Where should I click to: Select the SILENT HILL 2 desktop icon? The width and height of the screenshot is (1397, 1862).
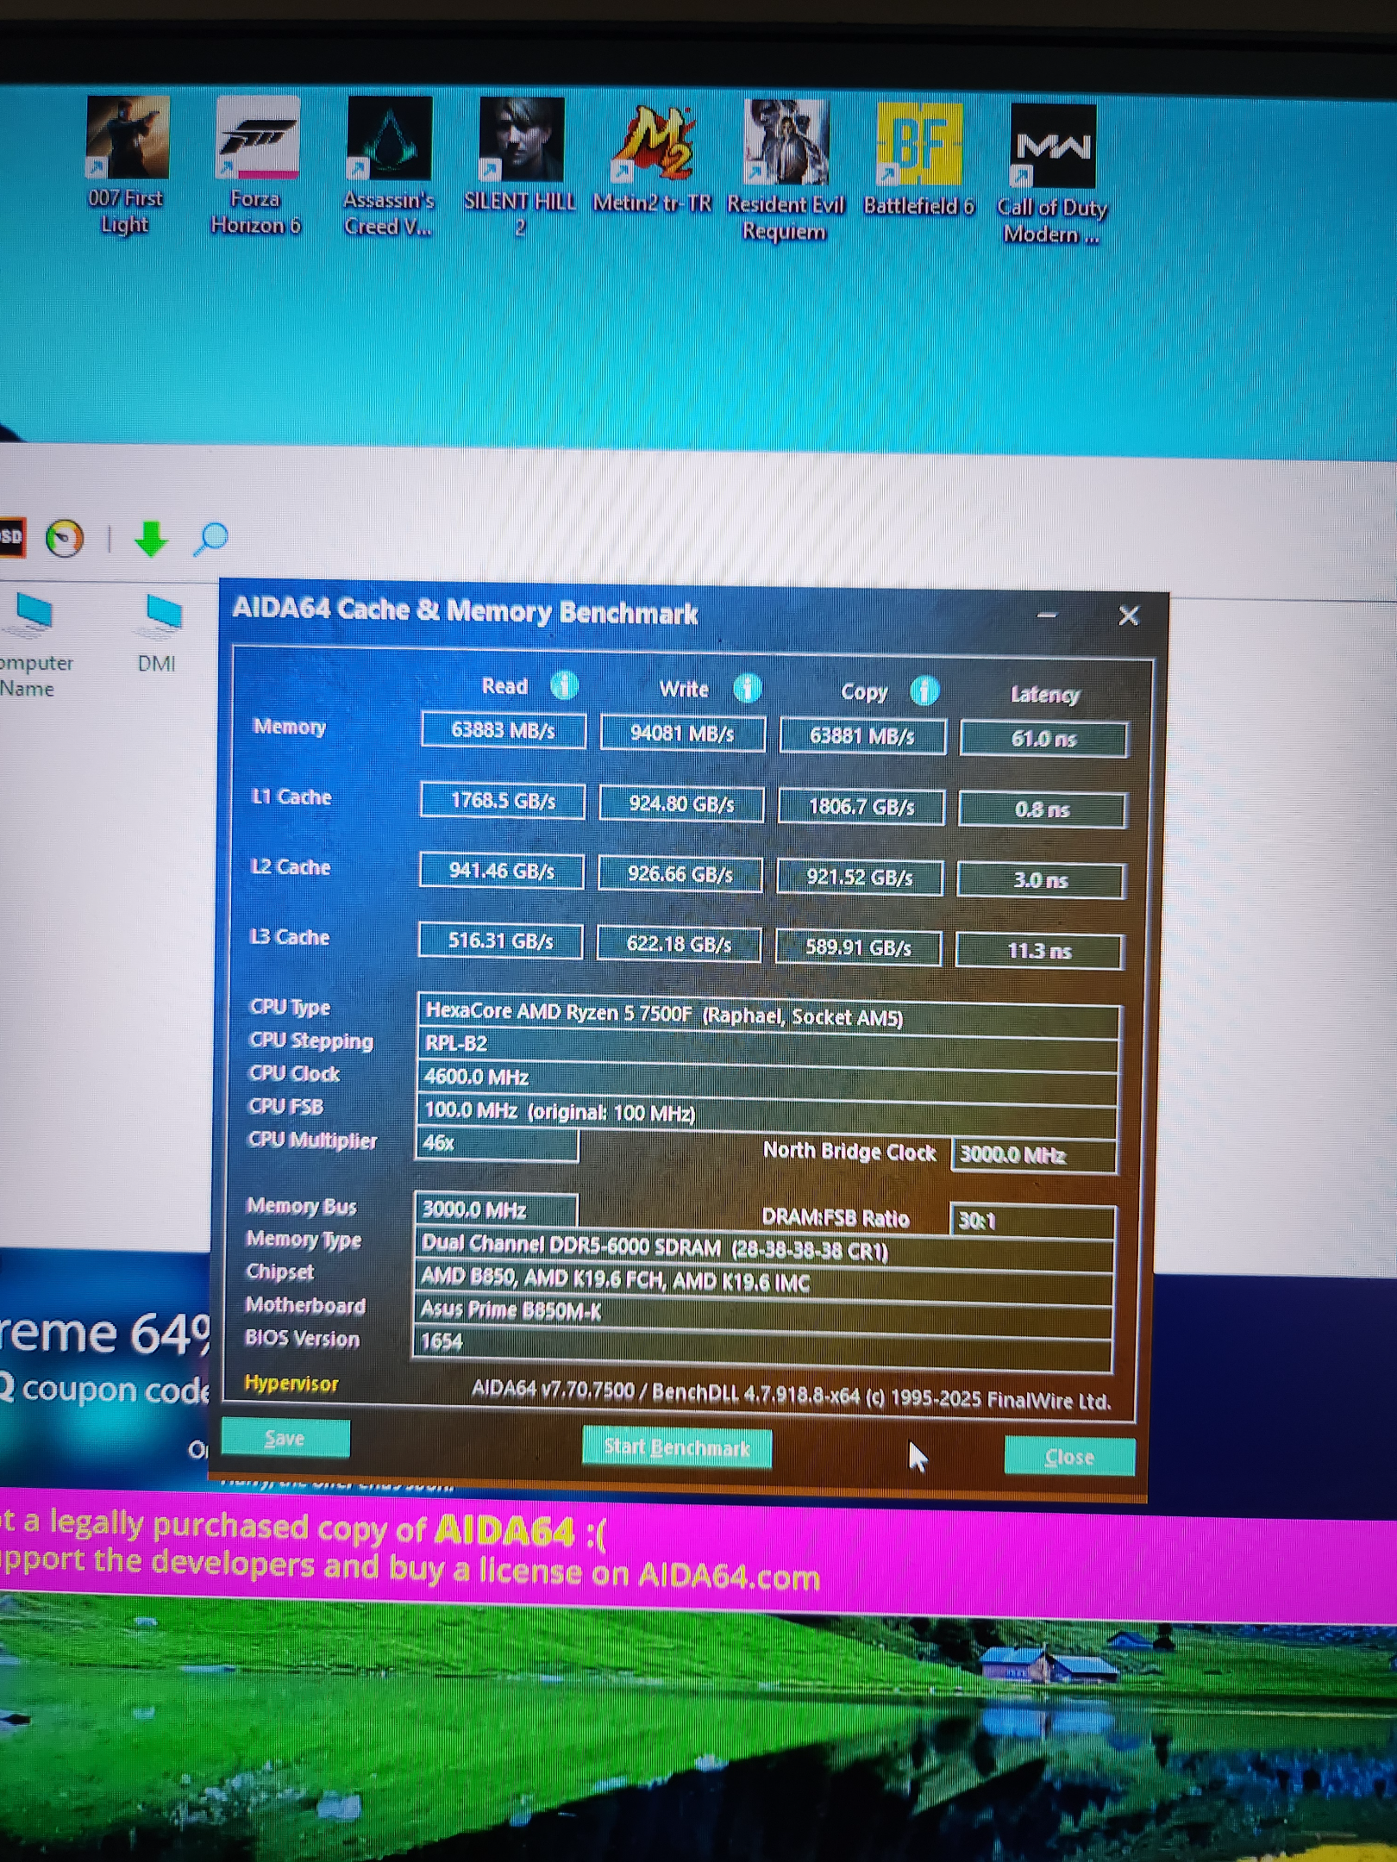click(x=520, y=168)
